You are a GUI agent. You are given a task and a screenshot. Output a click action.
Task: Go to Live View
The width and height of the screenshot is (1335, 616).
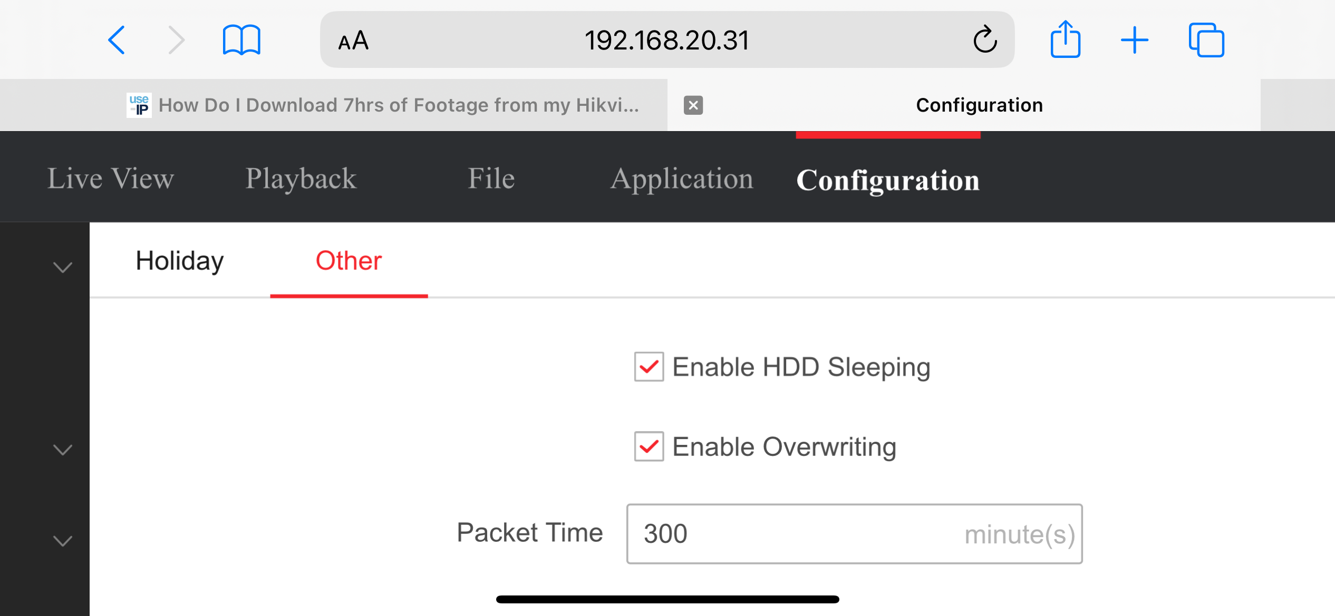(111, 178)
